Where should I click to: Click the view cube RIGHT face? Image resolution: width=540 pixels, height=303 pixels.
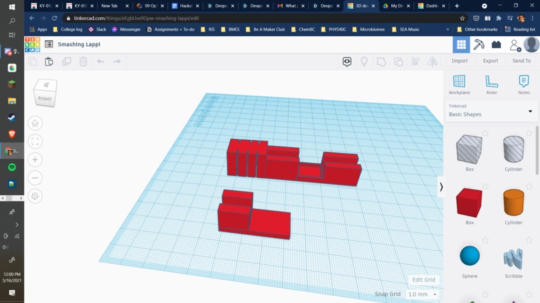click(45, 98)
